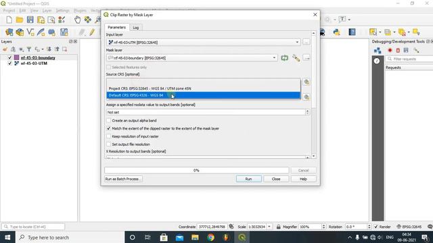The width and height of the screenshot is (433, 243).
Task: Switch to the Log tab
Action: (135, 28)
